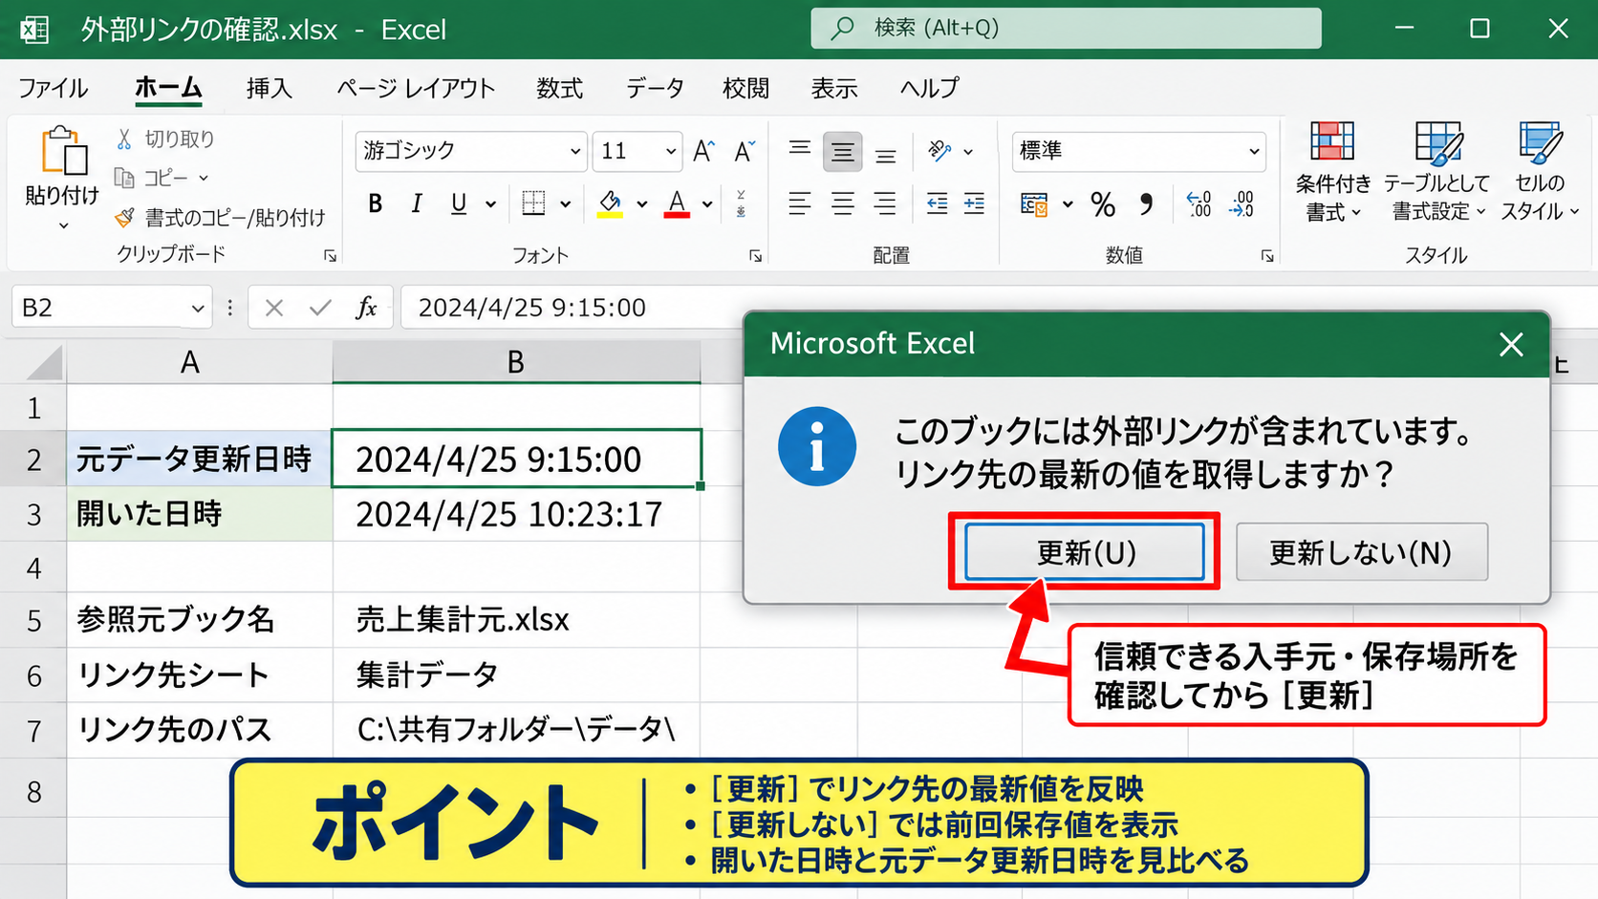Apply comma style number format
This screenshot has height=899, width=1598.
click(1146, 204)
